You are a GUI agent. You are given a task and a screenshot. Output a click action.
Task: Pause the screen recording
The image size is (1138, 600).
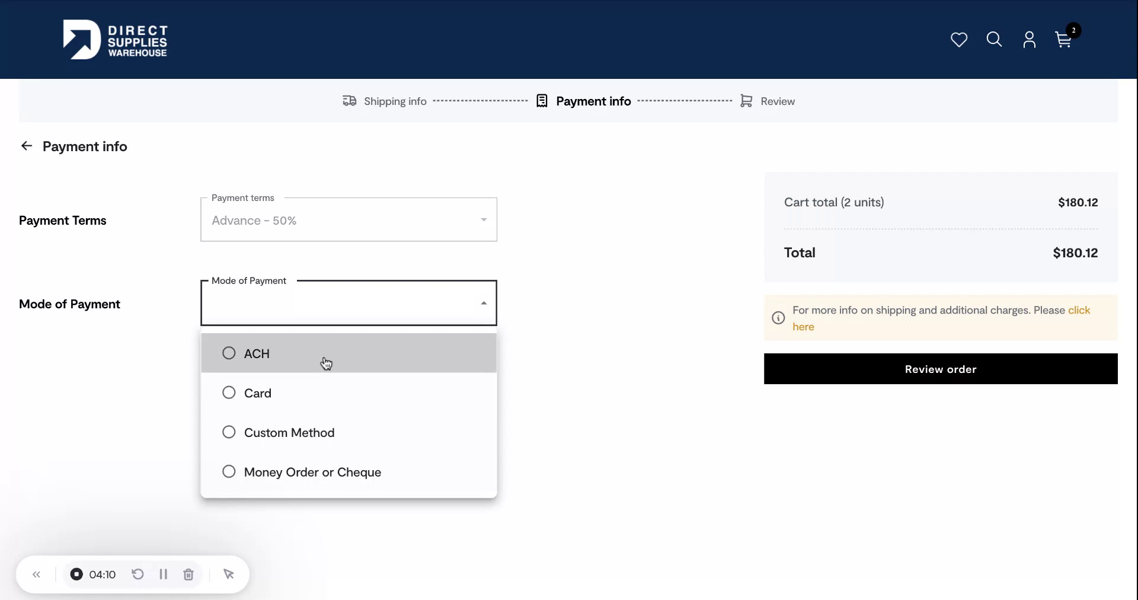coord(163,574)
